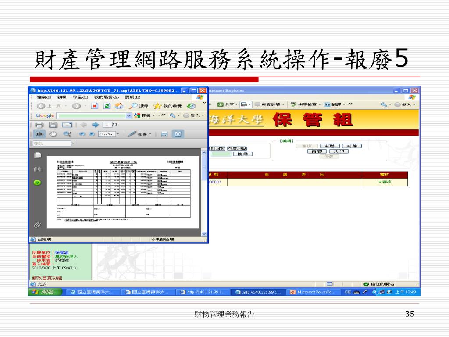Viewport: 449px width, 337px height.
Task: Click the taskbar CH language indicator
Action: coord(348,292)
